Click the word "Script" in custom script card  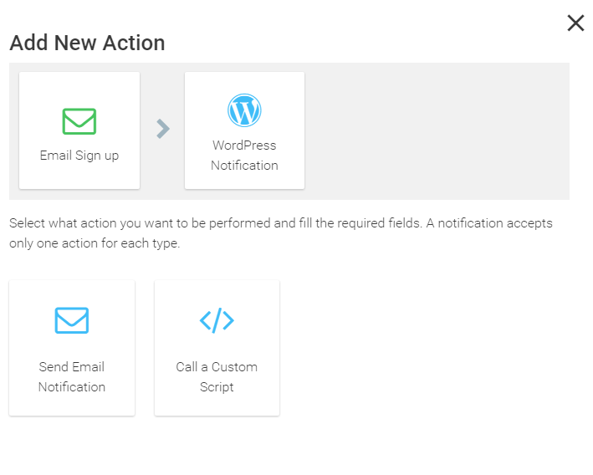point(217,387)
